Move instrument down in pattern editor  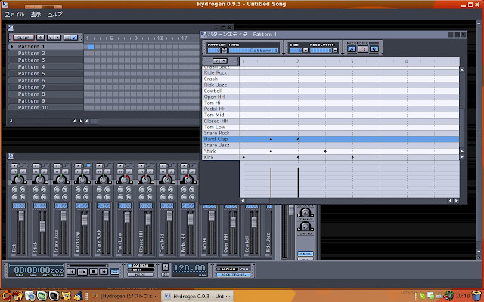[216, 61]
